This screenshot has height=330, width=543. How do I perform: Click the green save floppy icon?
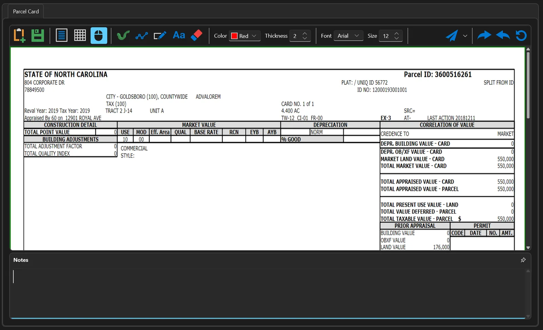(38, 36)
